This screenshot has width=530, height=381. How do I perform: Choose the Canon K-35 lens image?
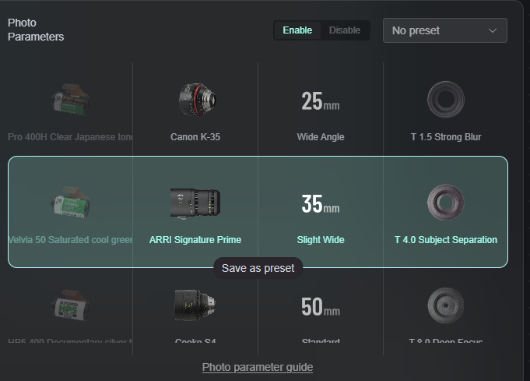[x=198, y=100]
